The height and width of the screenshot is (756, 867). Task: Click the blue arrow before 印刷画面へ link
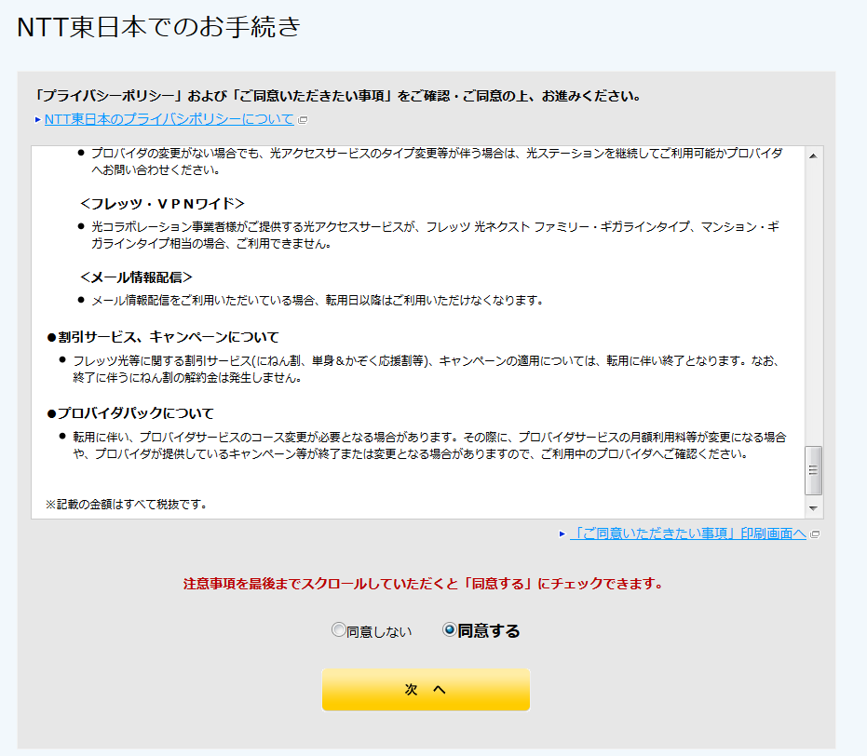(562, 533)
